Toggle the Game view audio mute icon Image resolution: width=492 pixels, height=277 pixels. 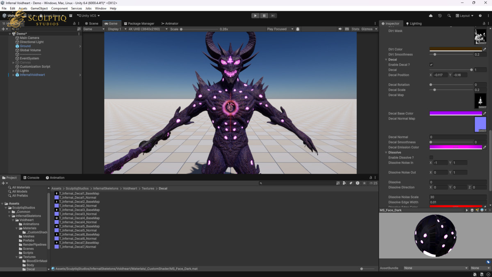coord(340,29)
